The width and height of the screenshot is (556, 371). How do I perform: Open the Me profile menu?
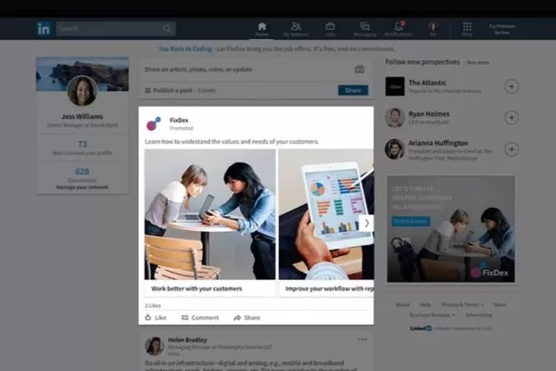(433, 29)
